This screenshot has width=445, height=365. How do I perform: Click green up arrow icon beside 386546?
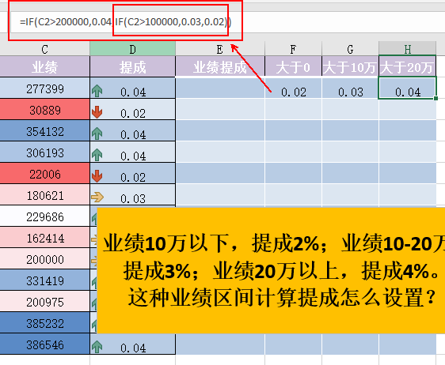pyautogui.click(x=97, y=347)
